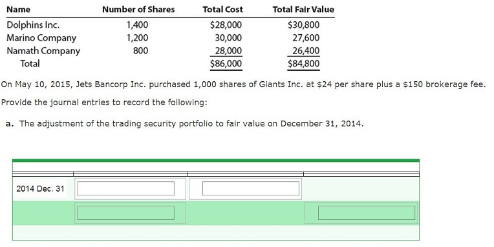Image resolution: width=494 pixels, height=247 pixels.
Task: Select 'Marino Company' name in table
Action: (x=41, y=37)
